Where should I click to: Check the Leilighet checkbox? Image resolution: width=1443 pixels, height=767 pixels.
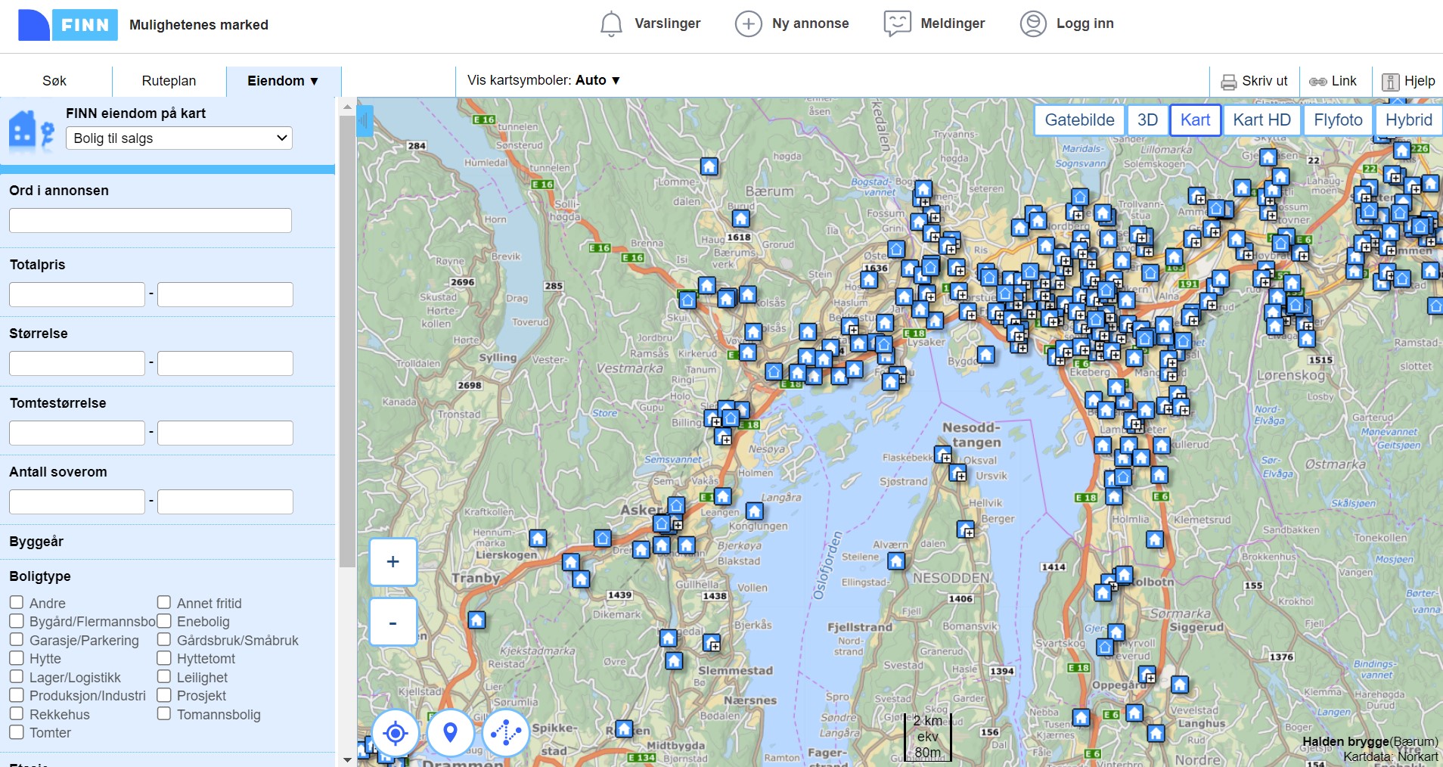[164, 677]
